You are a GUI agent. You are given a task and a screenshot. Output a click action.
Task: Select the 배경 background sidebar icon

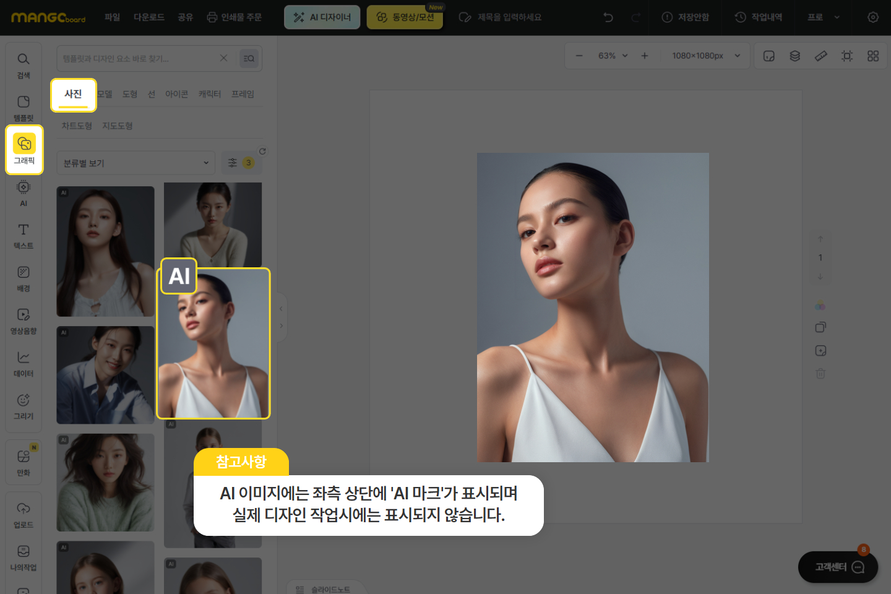pos(24,278)
